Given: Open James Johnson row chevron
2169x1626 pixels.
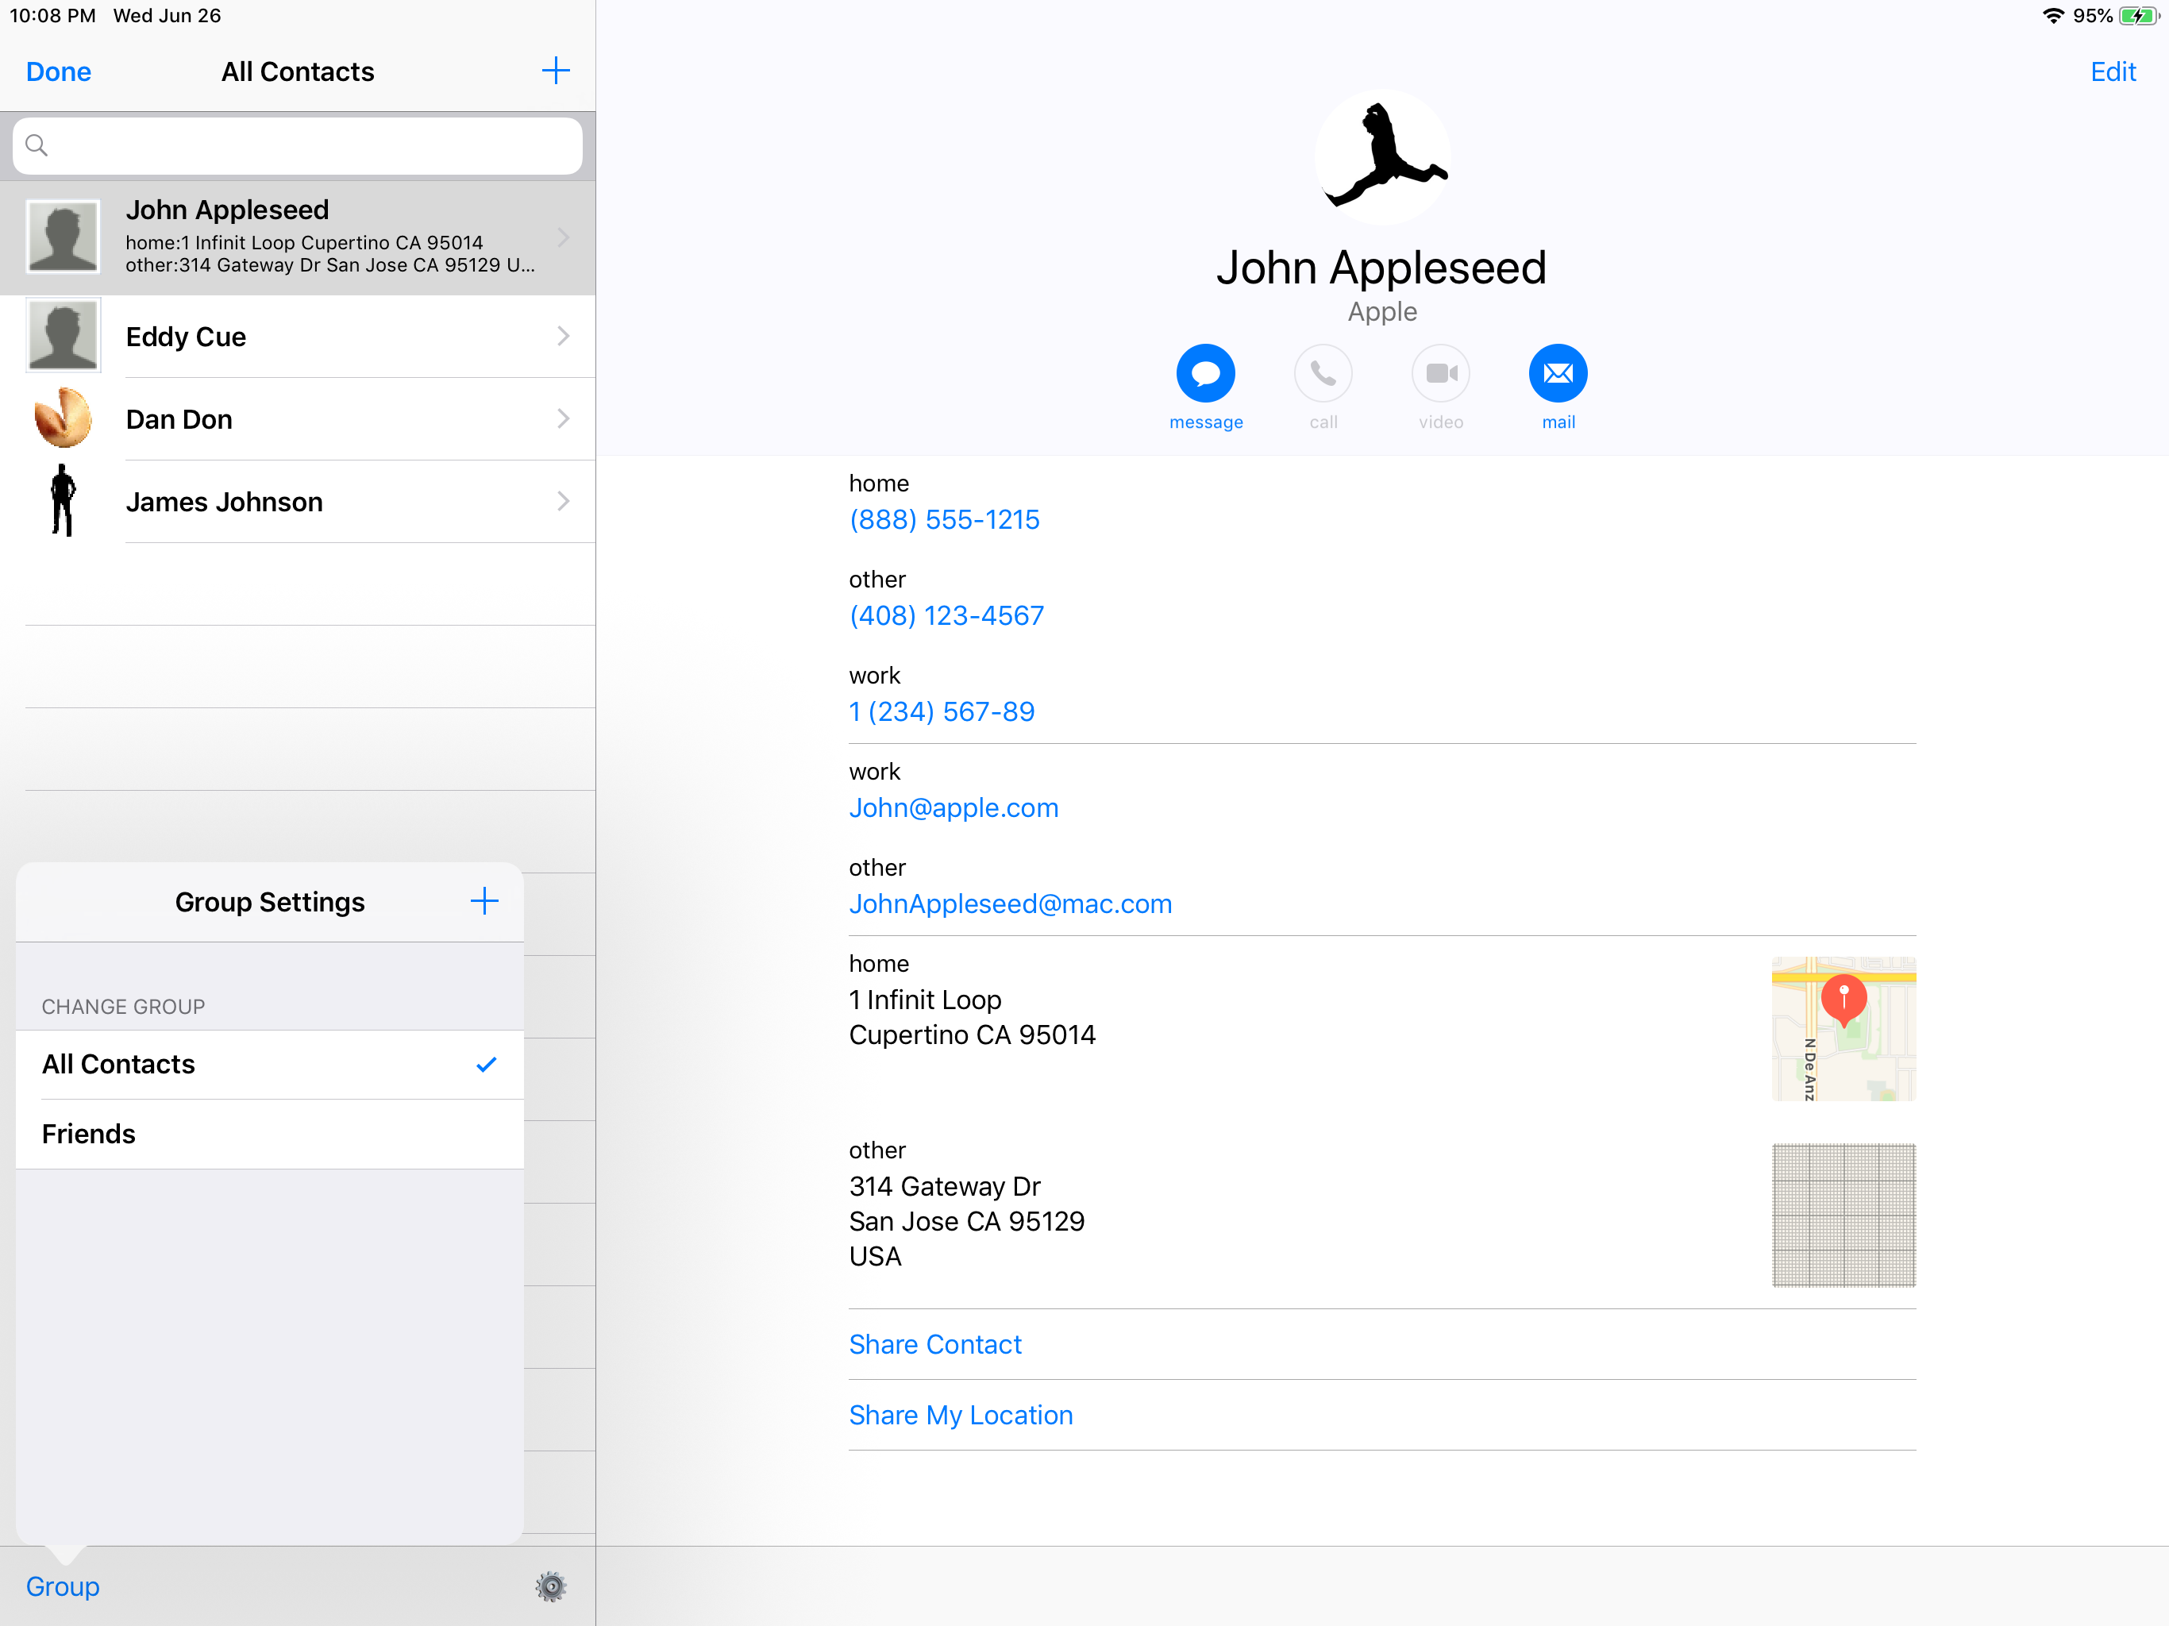Looking at the screenshot, I should point(563,501).
